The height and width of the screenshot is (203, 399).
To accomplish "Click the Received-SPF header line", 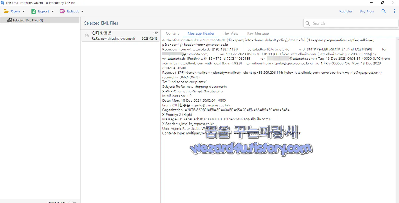I will [272, 75].
